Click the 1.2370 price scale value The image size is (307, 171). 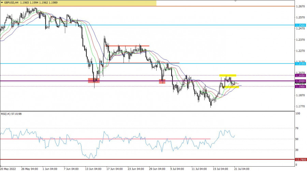[x=301, y=40]
